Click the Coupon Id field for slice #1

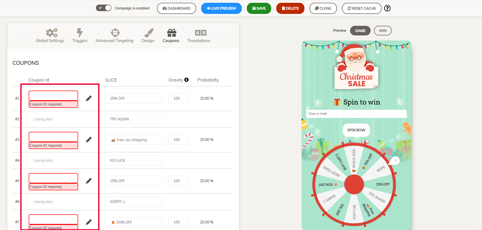pyautogui.click(x=53, y=96)
